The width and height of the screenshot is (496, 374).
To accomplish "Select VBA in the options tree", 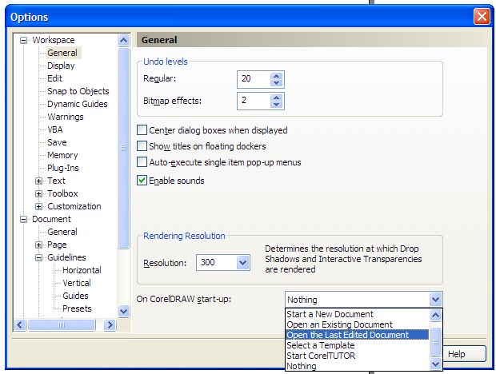I will click(x=55, y=129).
